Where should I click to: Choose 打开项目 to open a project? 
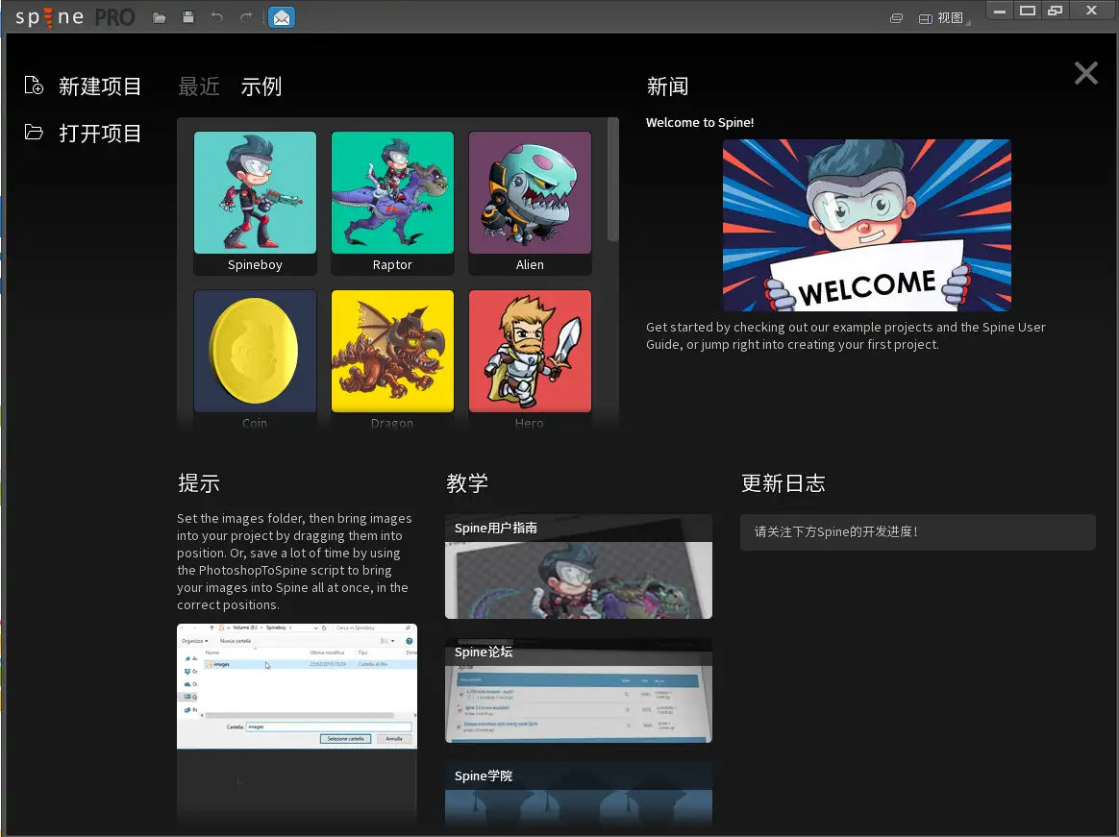pyautogui.click(x=100, y=134)
